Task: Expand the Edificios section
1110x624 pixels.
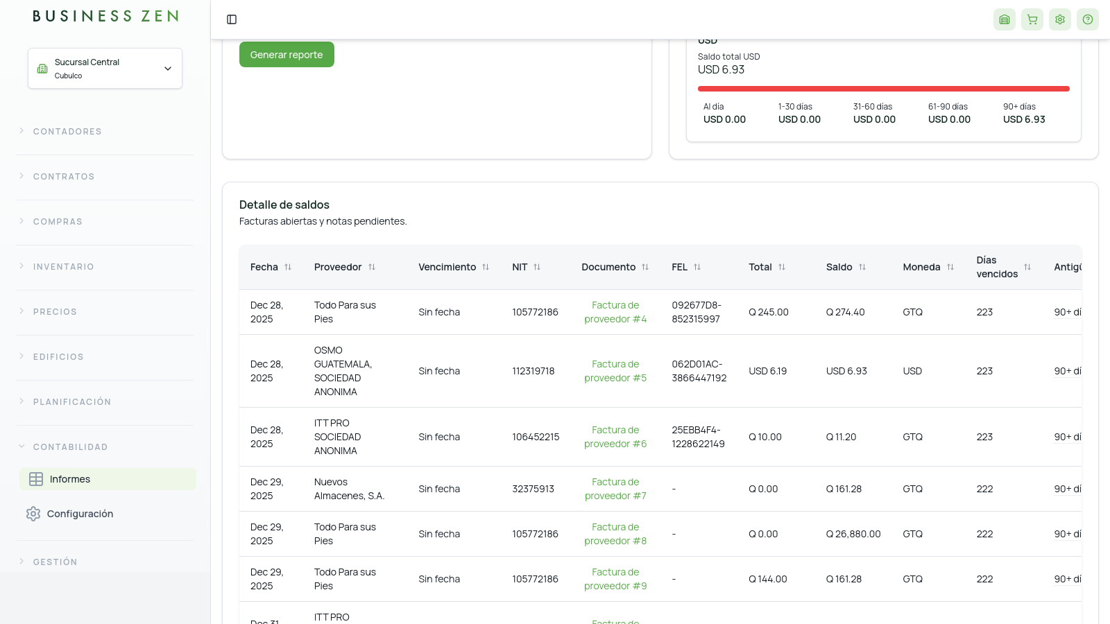Action: tap(58, 357)
